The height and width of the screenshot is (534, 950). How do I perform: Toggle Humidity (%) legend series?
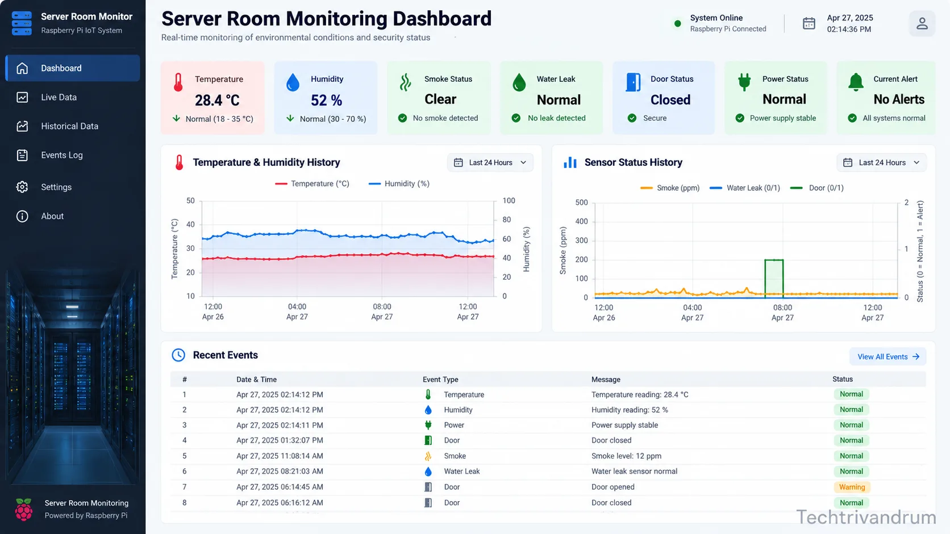click(399, 183)
